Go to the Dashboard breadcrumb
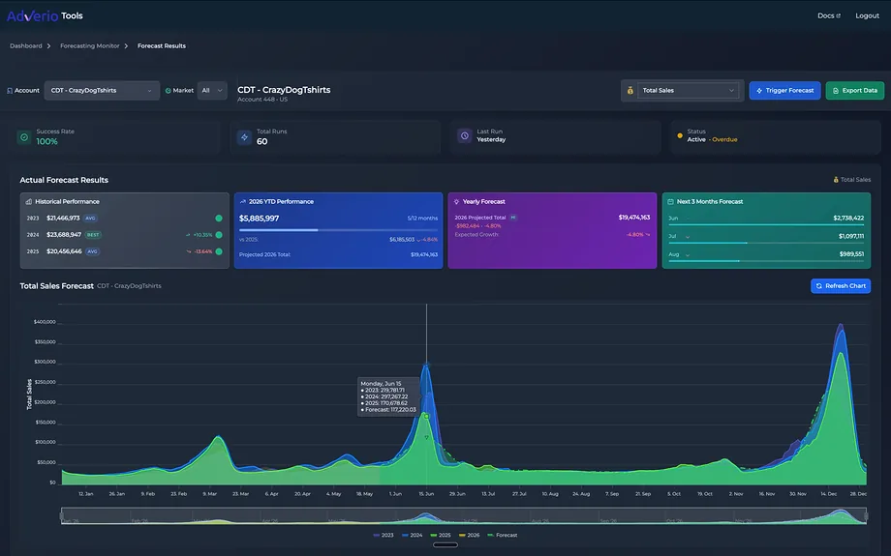 tap(25, 46)
